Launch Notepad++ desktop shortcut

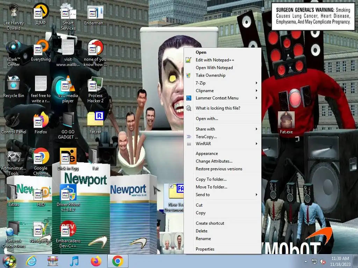click(x=41, y=232)
